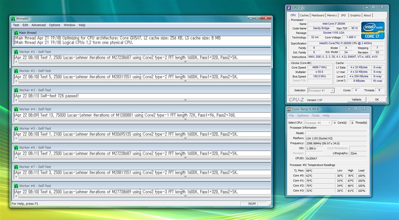Click 'Self-test 72K passed!' line in Worker #3

[x=47, y=96]
